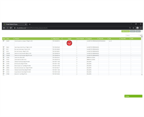Edit the Burritos Combinado row
144x117 pixels.
point(3,49)
